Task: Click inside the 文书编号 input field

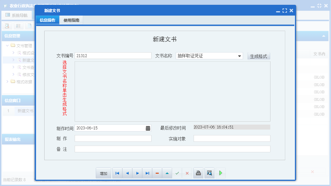Action: pos(113,55)
